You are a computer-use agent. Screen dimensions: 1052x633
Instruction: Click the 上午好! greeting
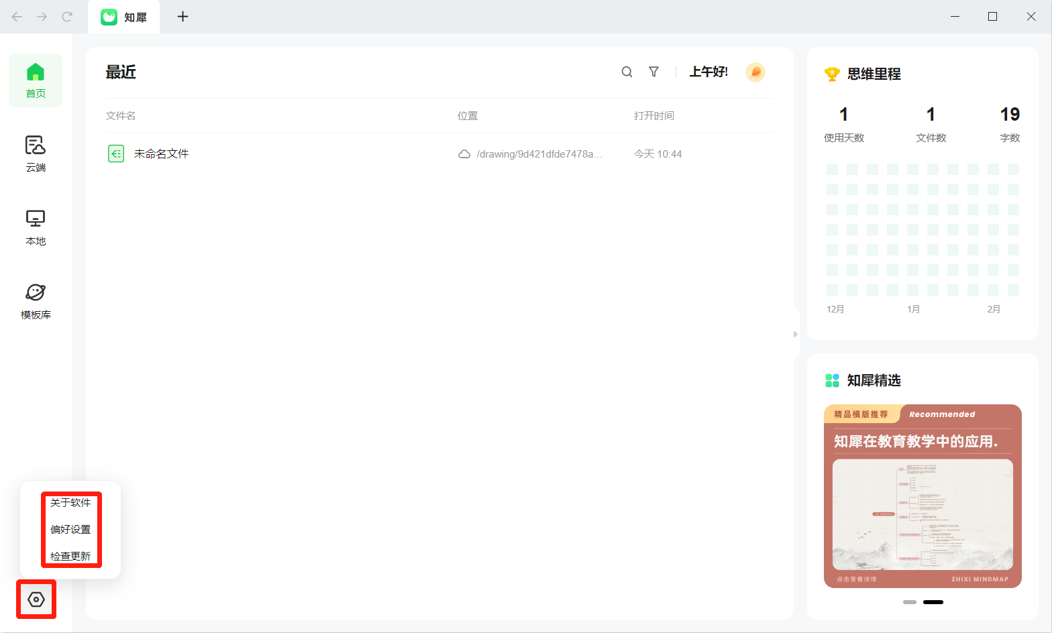pyautogui.click(x=709, y=72)
